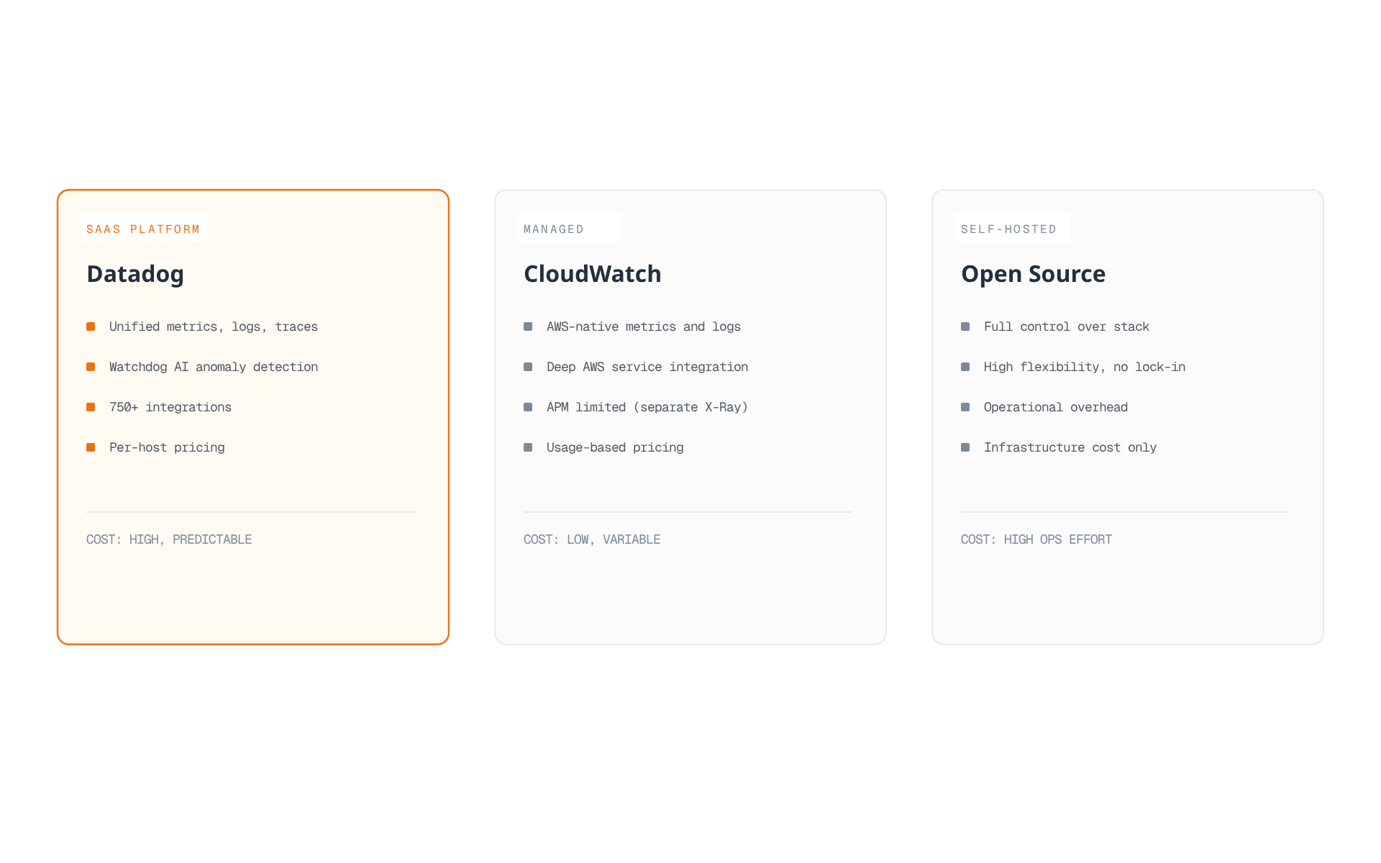Click the 'Per-host pricing' item
The image size is (1381, 863).
pyautogui.click(x=167, y=447)
